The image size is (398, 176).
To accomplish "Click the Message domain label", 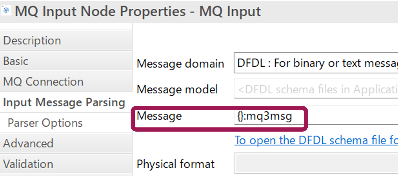I will coord(180,63).
